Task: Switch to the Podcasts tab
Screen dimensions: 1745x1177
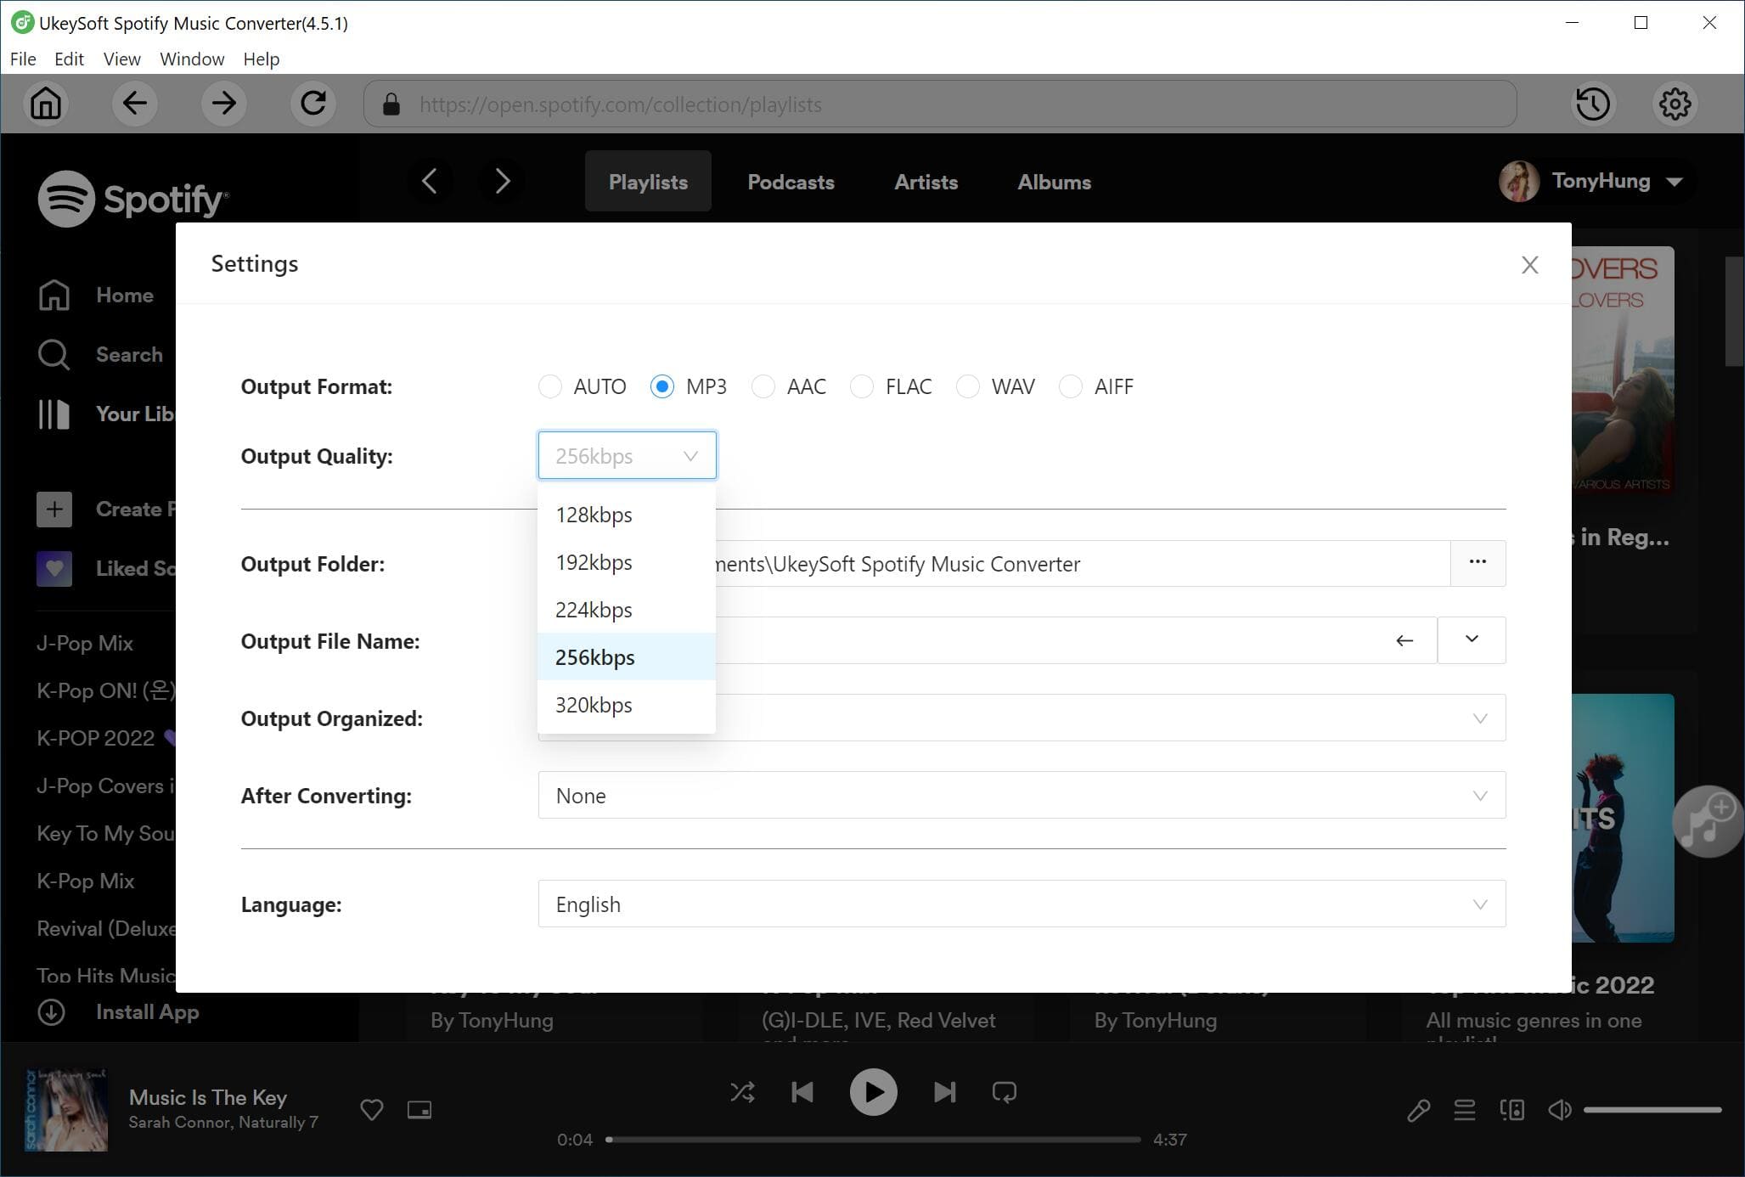Action: point(791,181)
